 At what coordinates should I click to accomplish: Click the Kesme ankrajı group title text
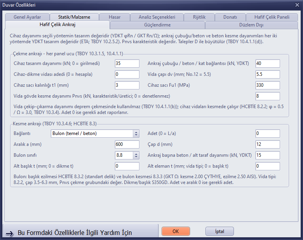point(55,123)
